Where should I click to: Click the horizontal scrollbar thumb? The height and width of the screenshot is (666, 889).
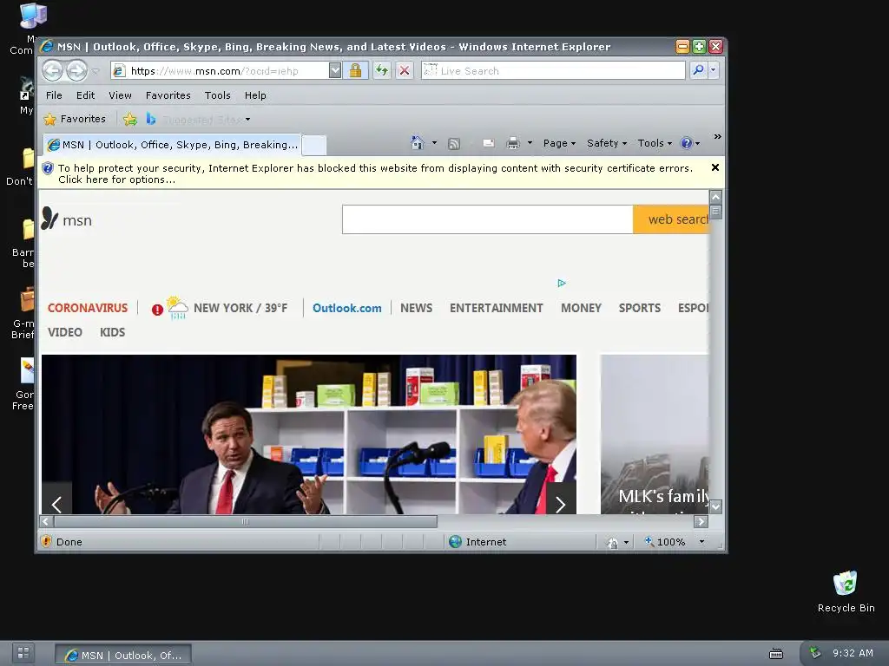pos(246,521)
